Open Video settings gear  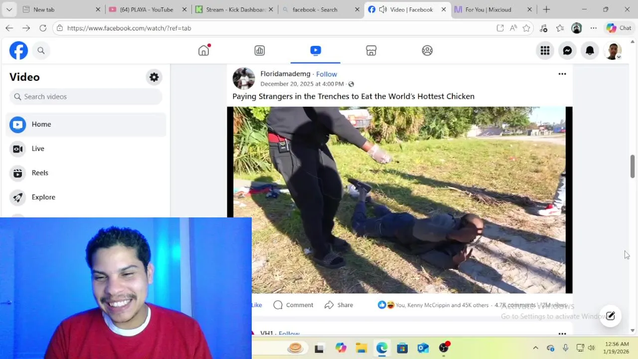[x=154, y=77]
